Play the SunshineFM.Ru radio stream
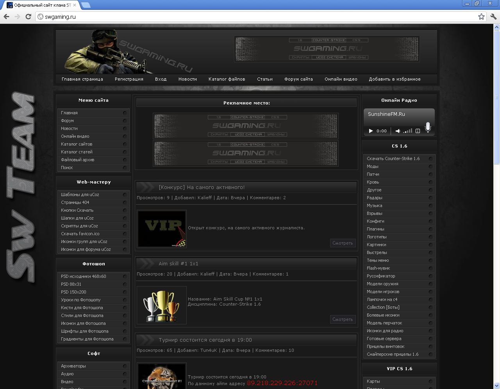 pyautogui.click(x=371, y=131)
